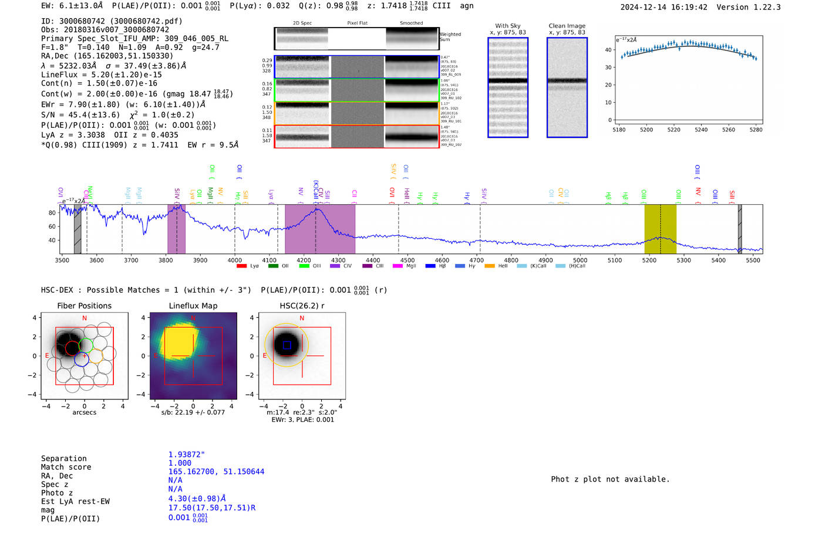
Task: Click the timestamp '2024-12-14 16:19:42'
Action: point(664,8)
